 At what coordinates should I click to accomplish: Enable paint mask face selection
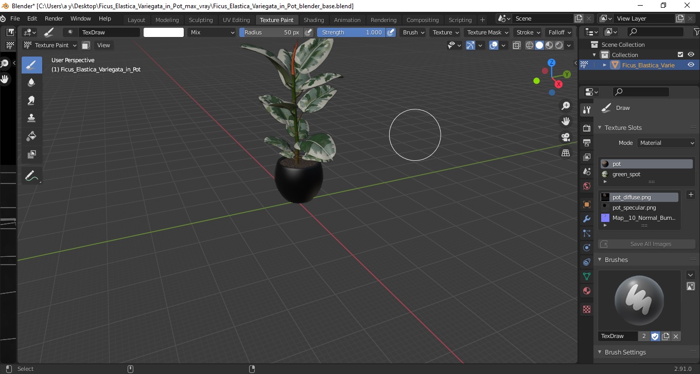click(86, 45)
